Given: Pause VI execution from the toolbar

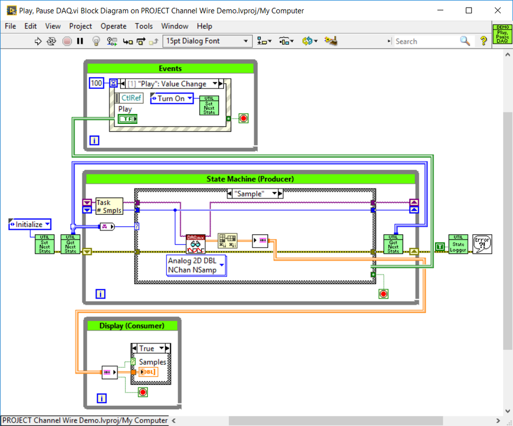Looking at the screenshot, I should 80,41.
